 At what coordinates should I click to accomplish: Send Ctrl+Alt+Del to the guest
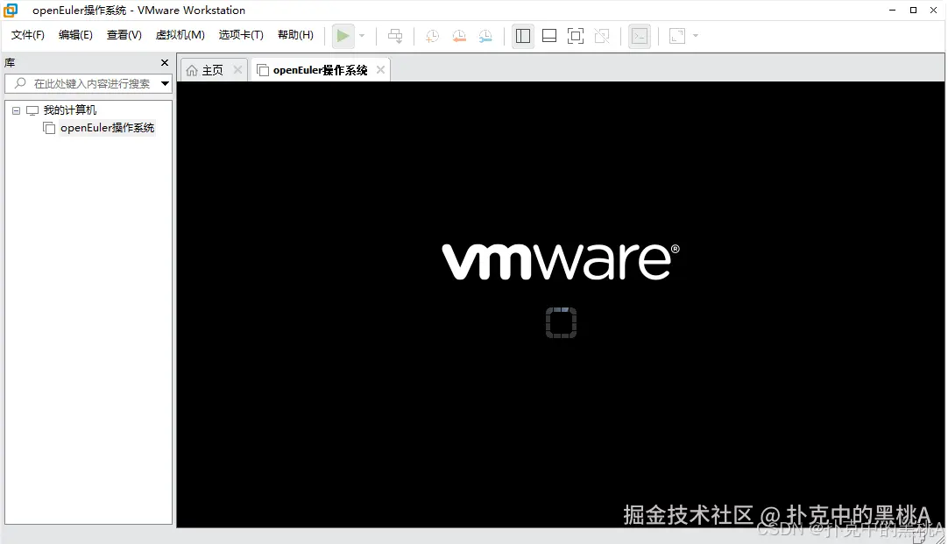pyautogui.click(x=395, y=36)
